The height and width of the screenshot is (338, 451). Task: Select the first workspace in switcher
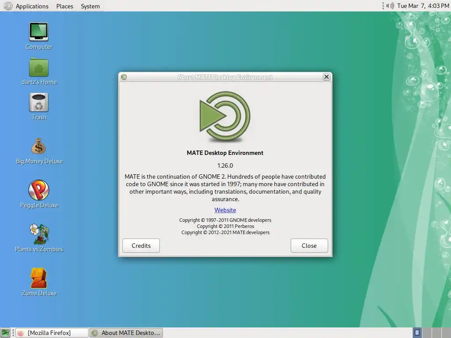[x=417, y=333]
